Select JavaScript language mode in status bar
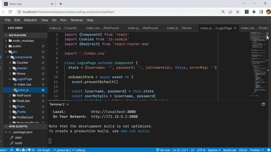This screenshot has width=271, height=152. 230,150
